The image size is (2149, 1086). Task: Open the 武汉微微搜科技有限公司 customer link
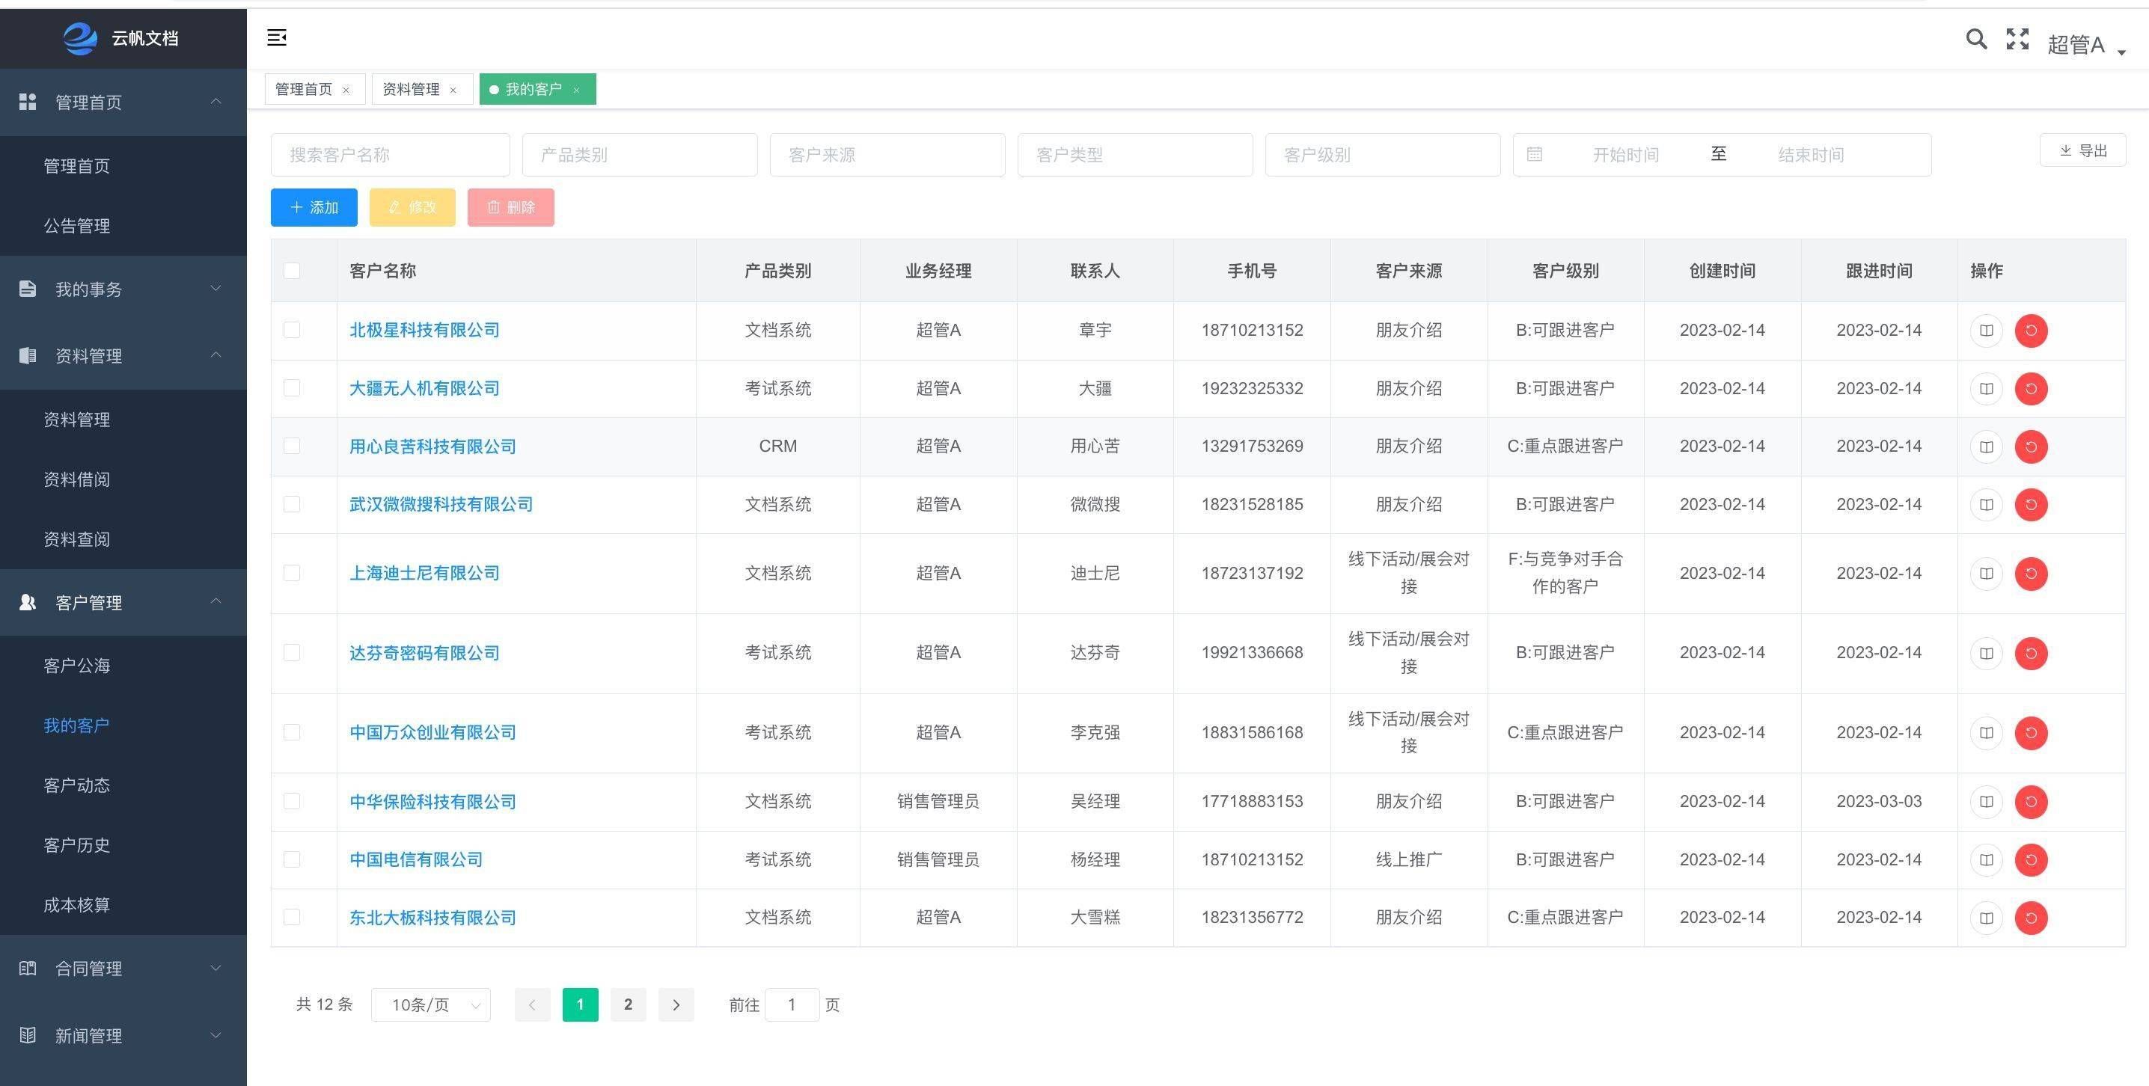click(x=441, y=504)
